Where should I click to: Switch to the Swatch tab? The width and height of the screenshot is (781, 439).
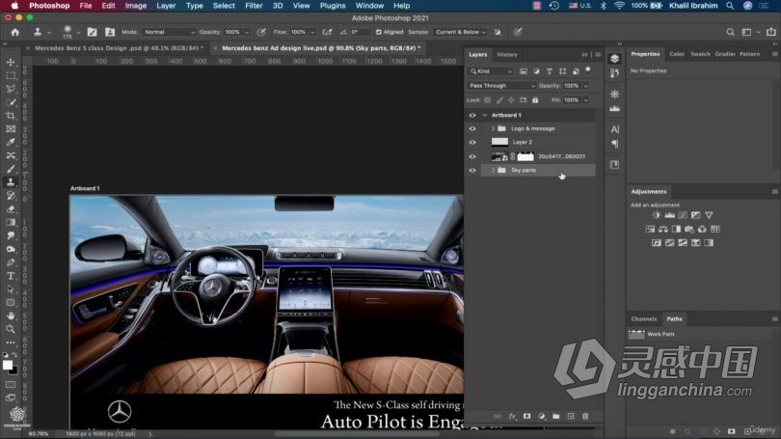pyautogui.click(x=700, y=54)
